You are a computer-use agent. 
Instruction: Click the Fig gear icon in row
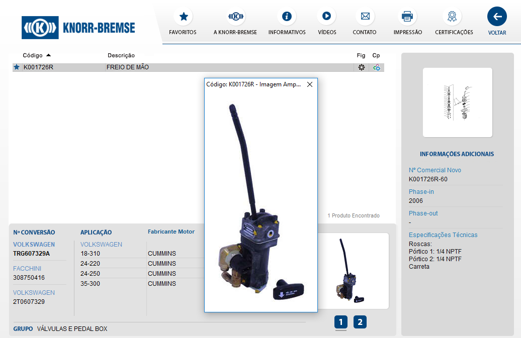click(x=361, y=67)
